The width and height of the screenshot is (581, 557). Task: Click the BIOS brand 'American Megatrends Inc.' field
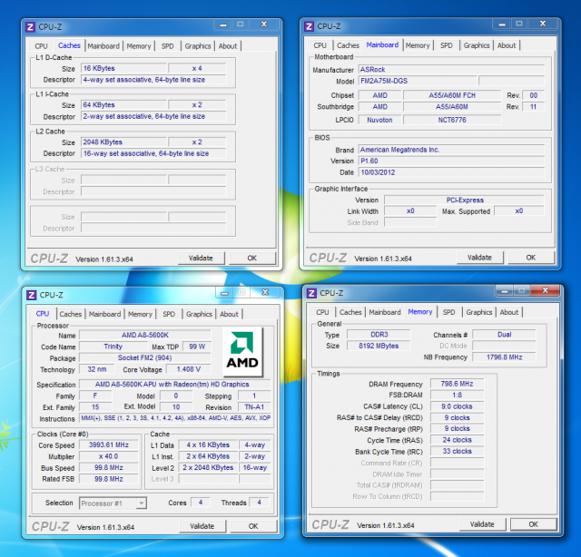tap(451, 150)
